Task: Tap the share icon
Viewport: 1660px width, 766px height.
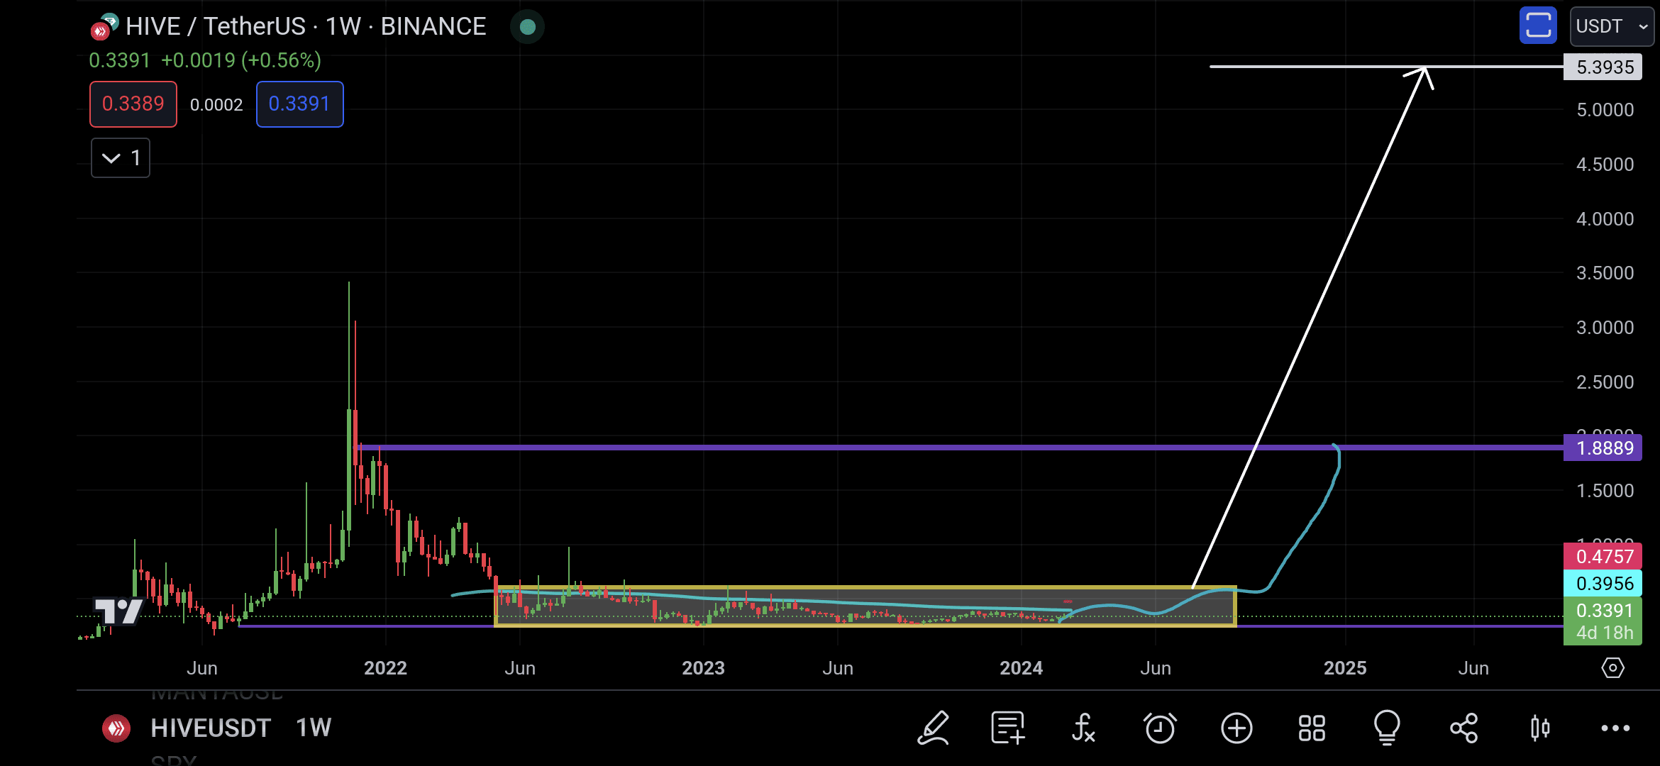Action: point(1463,728)
